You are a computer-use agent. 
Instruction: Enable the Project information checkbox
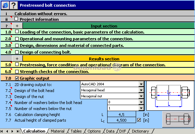(x=16, y=19)
